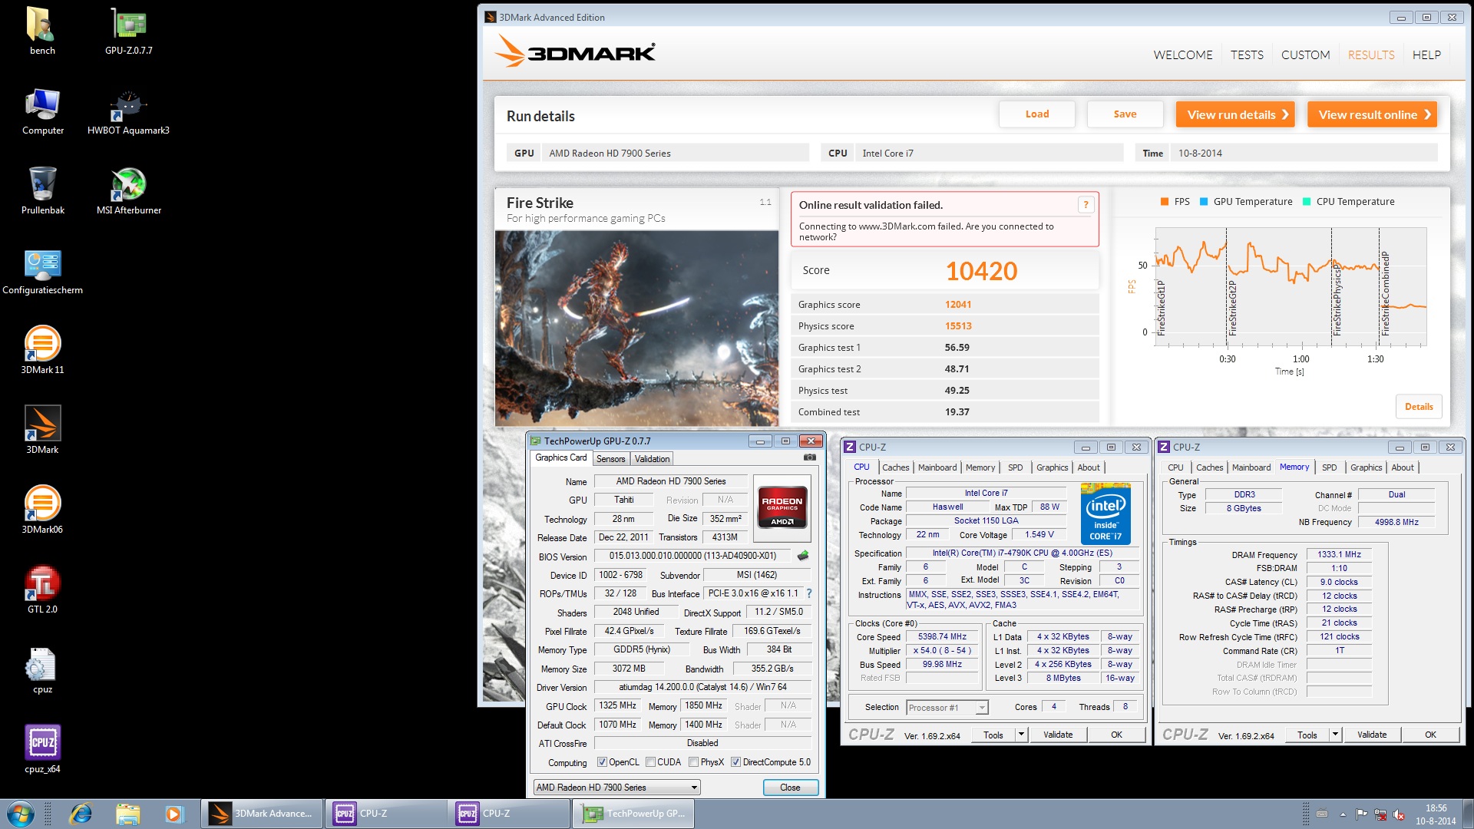Click GPU-Z BIOS save chip icon
The width and height of the screenshot is (1474, 829).
point(803,555)
